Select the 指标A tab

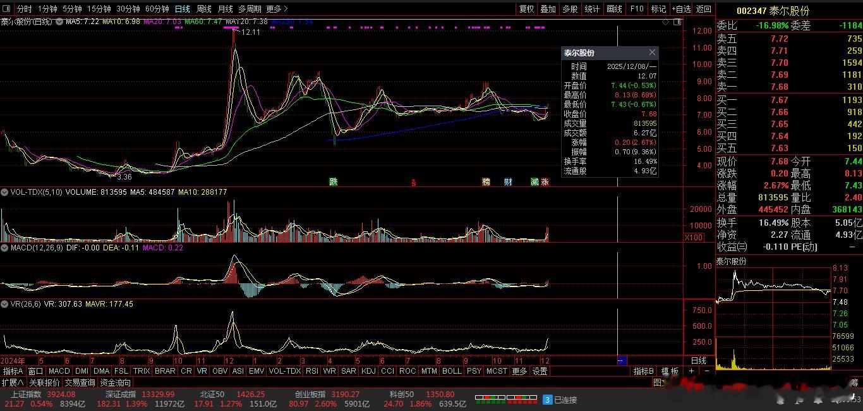13,371
